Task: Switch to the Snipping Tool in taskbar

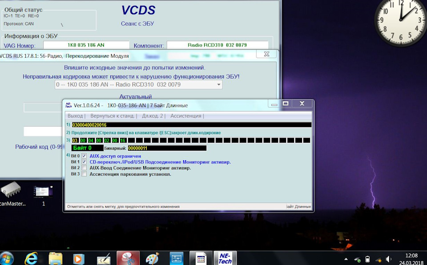Action: coord(128,258)
